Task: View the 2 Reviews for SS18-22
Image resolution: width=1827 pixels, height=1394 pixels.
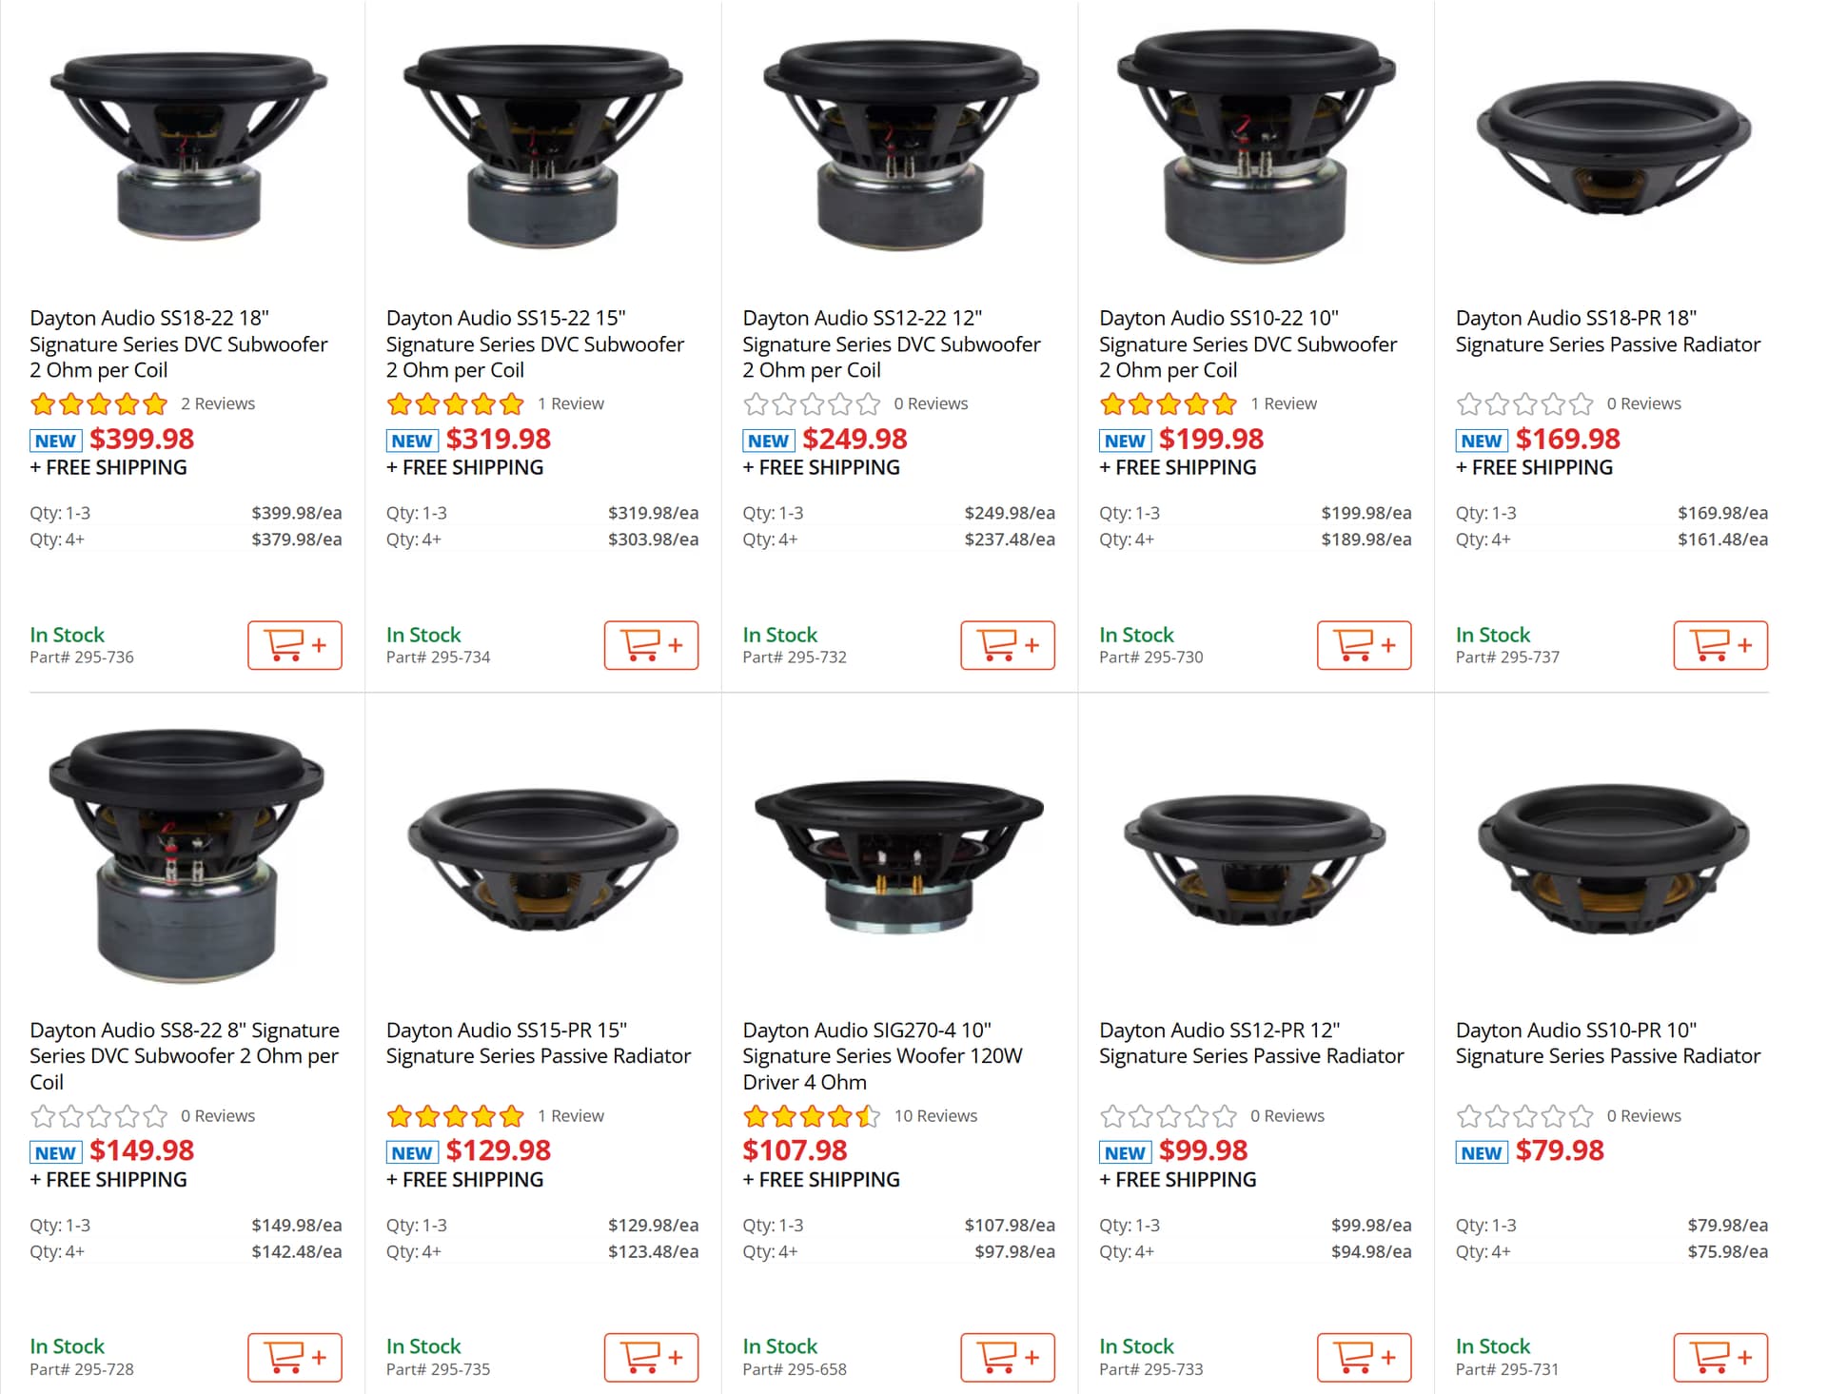Action: click(218, 403)
